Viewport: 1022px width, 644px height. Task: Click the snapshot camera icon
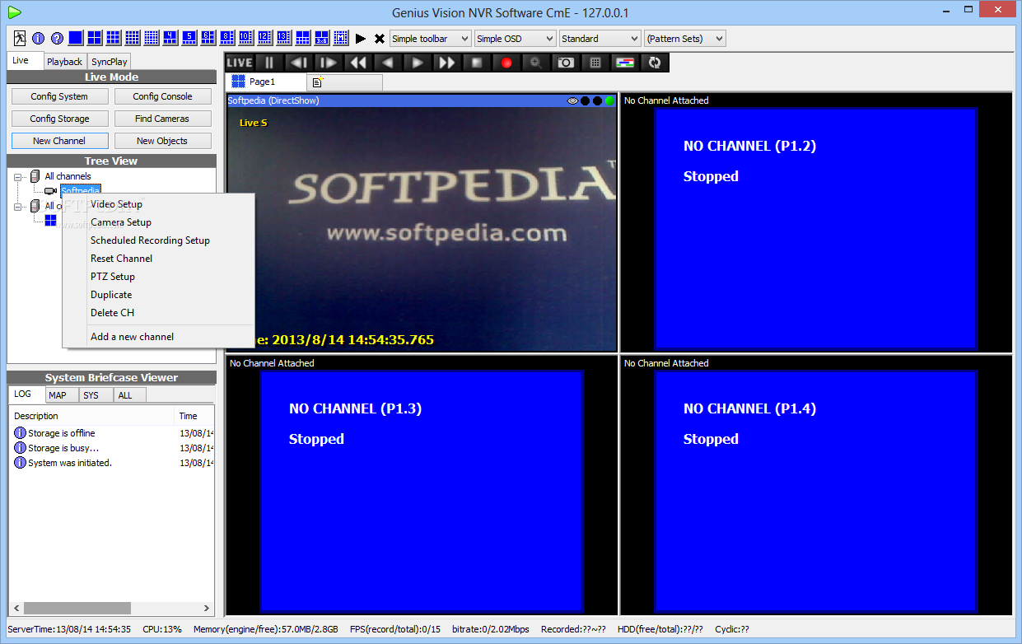point(565,62)
